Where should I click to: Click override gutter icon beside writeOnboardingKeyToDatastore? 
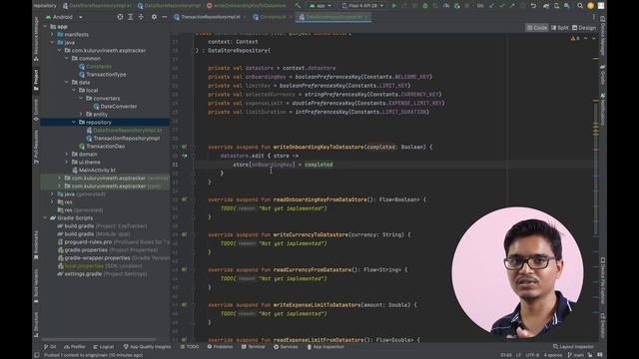click(x=184, y=147)
